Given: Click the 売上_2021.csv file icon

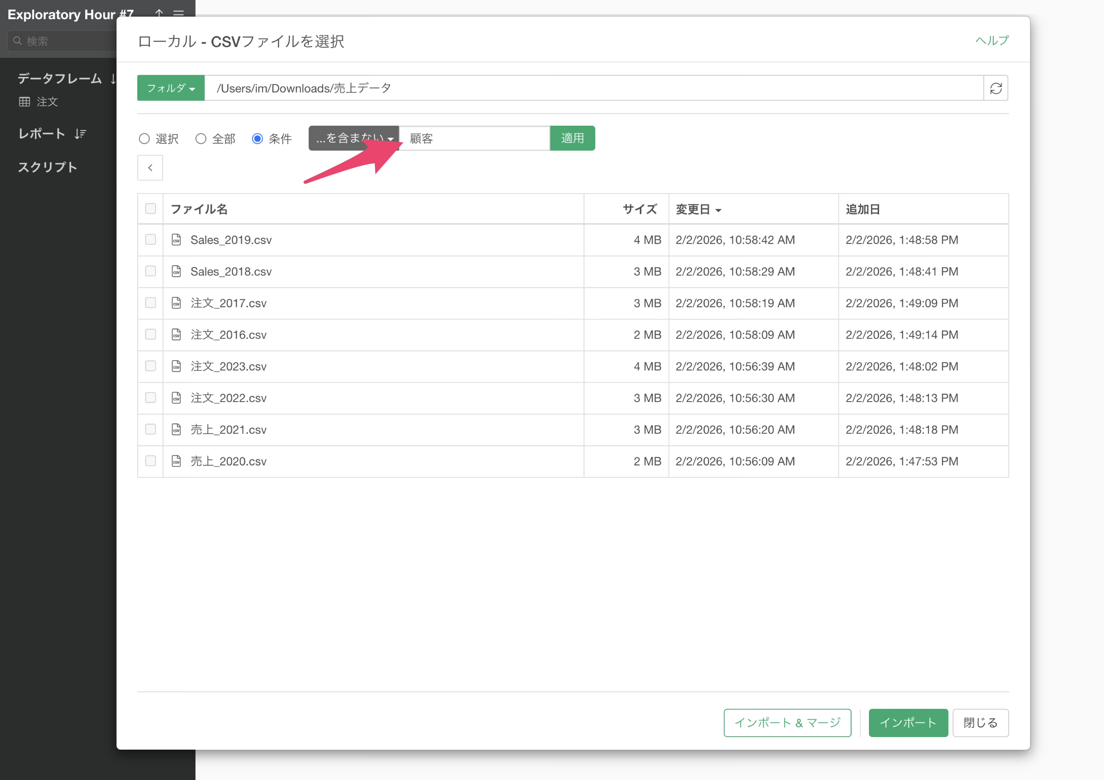Looking at the screenshot, I should pyautogui.click(x=177, y=429).
